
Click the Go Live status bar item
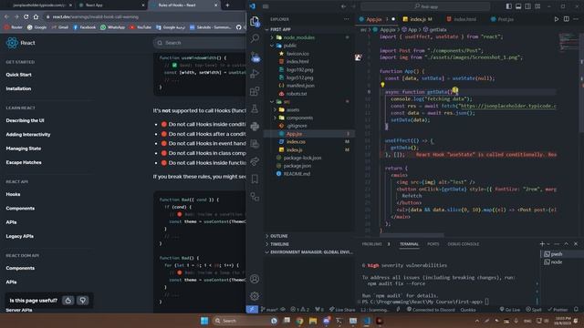(510, 310)
